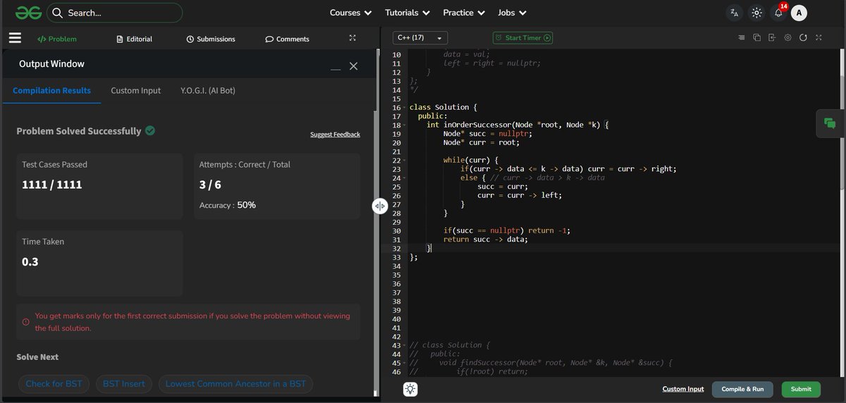Open the green chat bubble widget
846x403 pixels.
[830, 123]
